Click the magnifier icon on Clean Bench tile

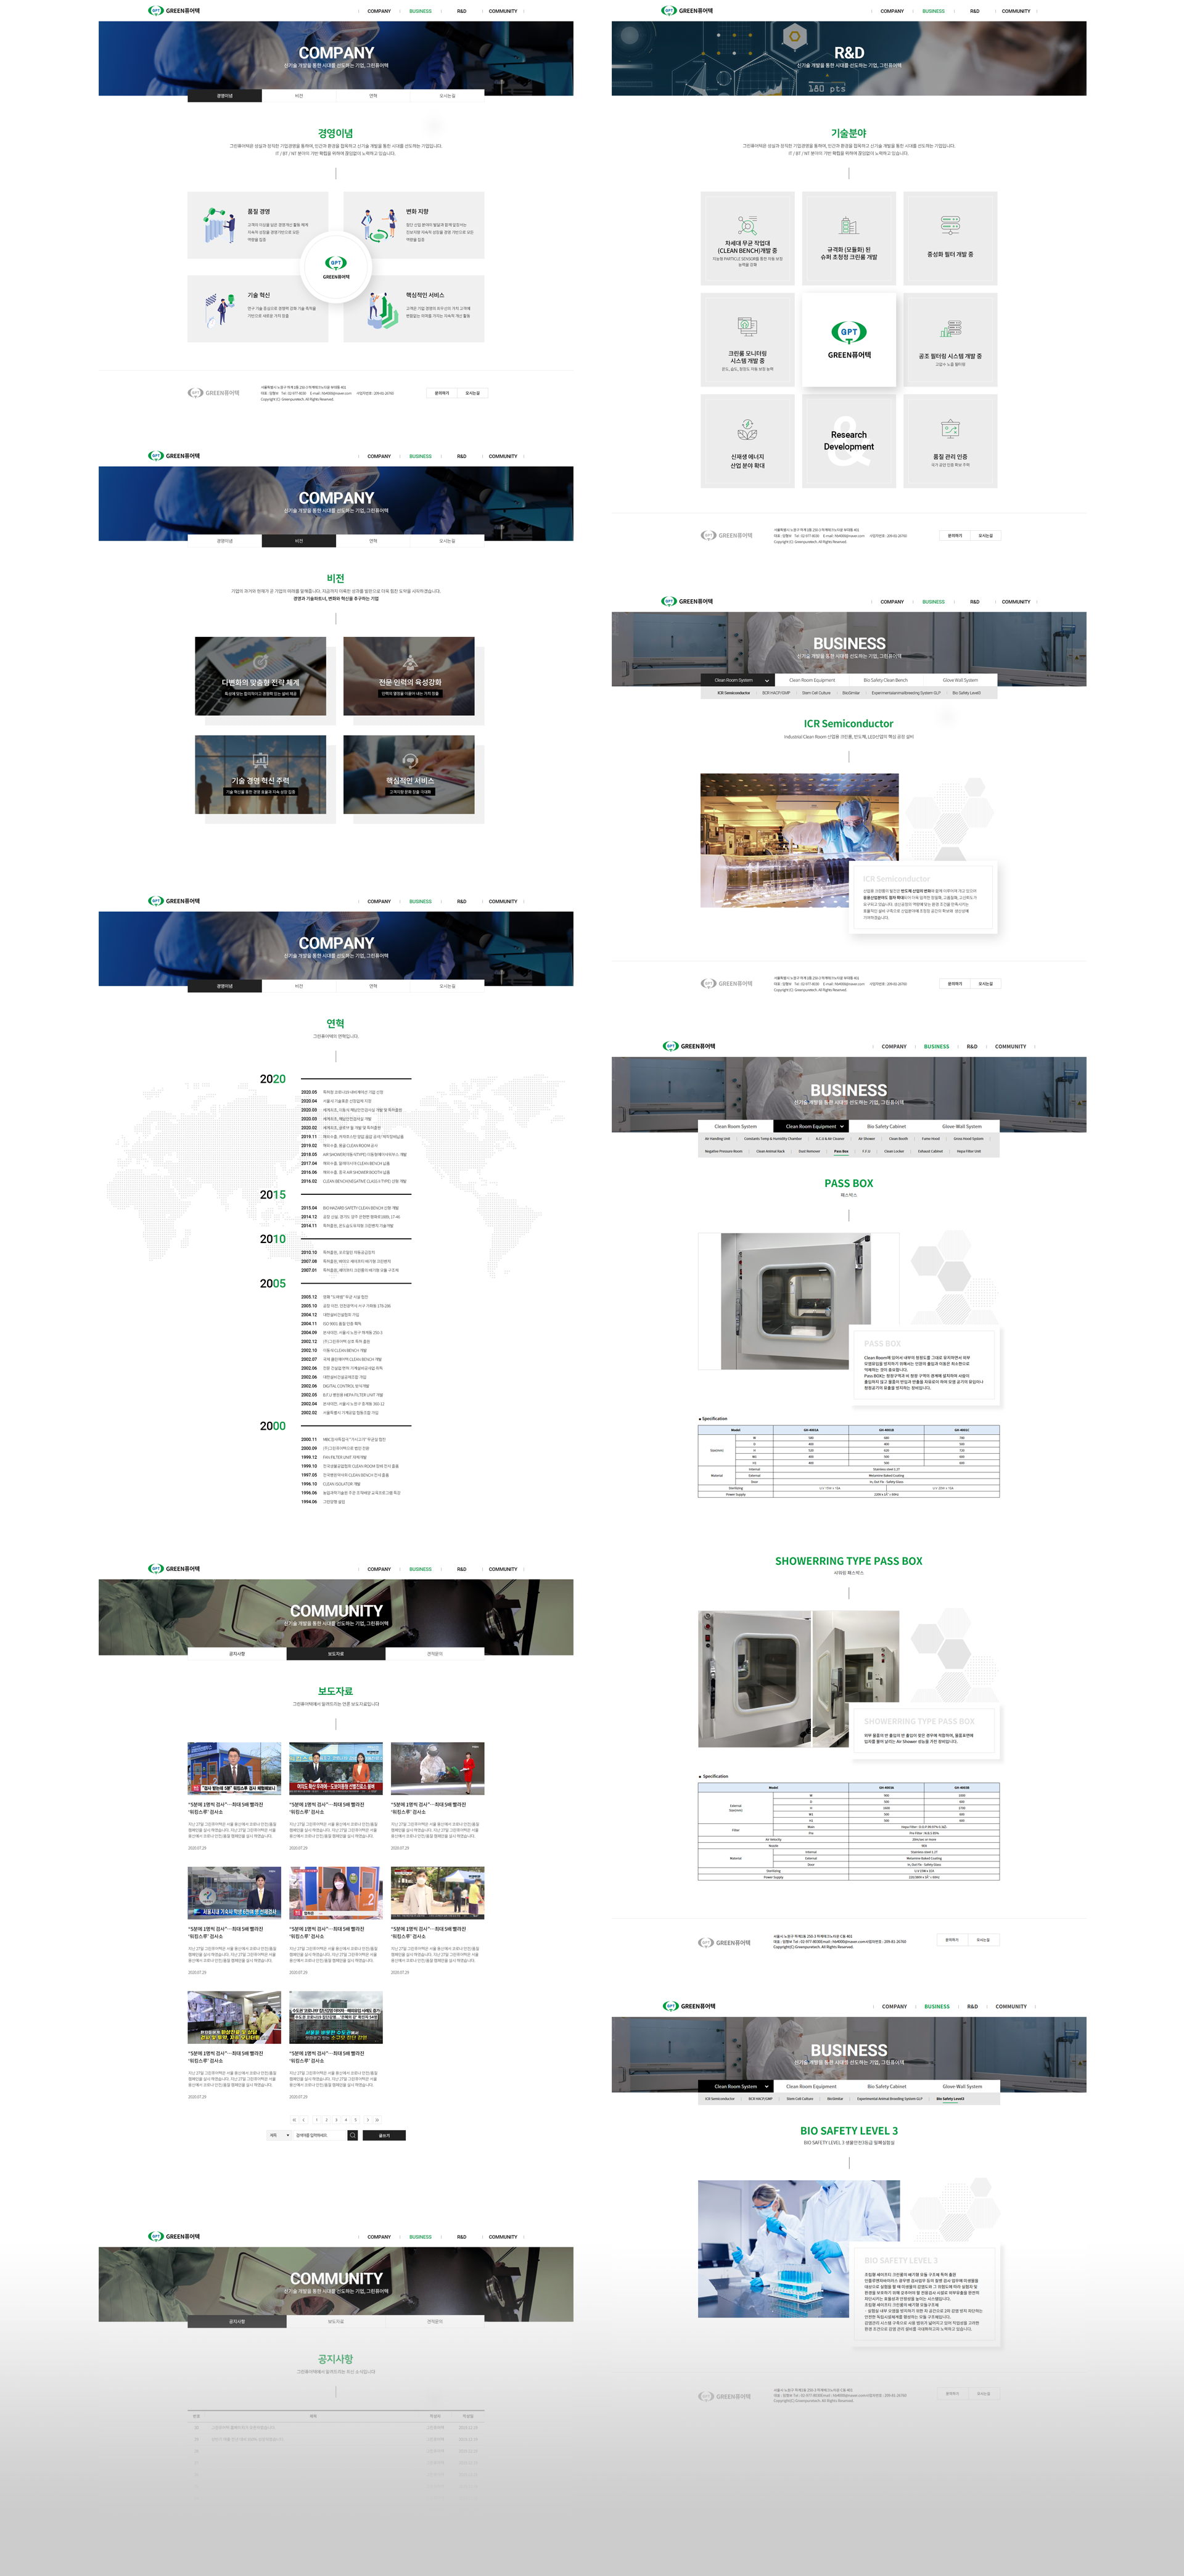[747, 225]
